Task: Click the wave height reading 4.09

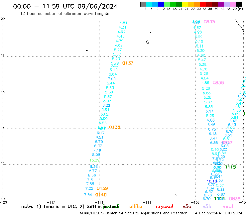Action: [x=119, y=45]
